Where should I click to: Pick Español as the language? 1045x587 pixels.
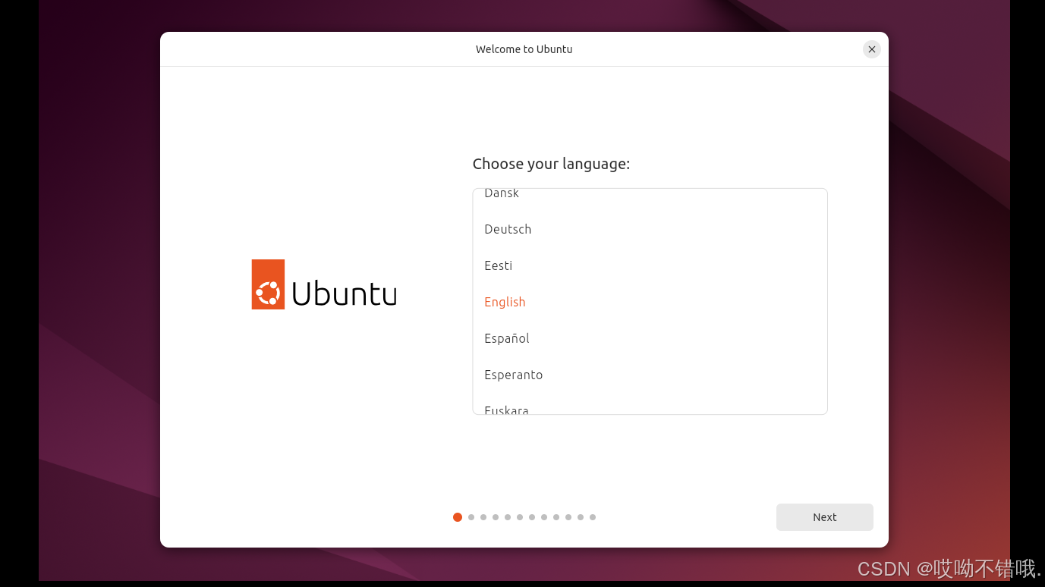click(650, 338)
